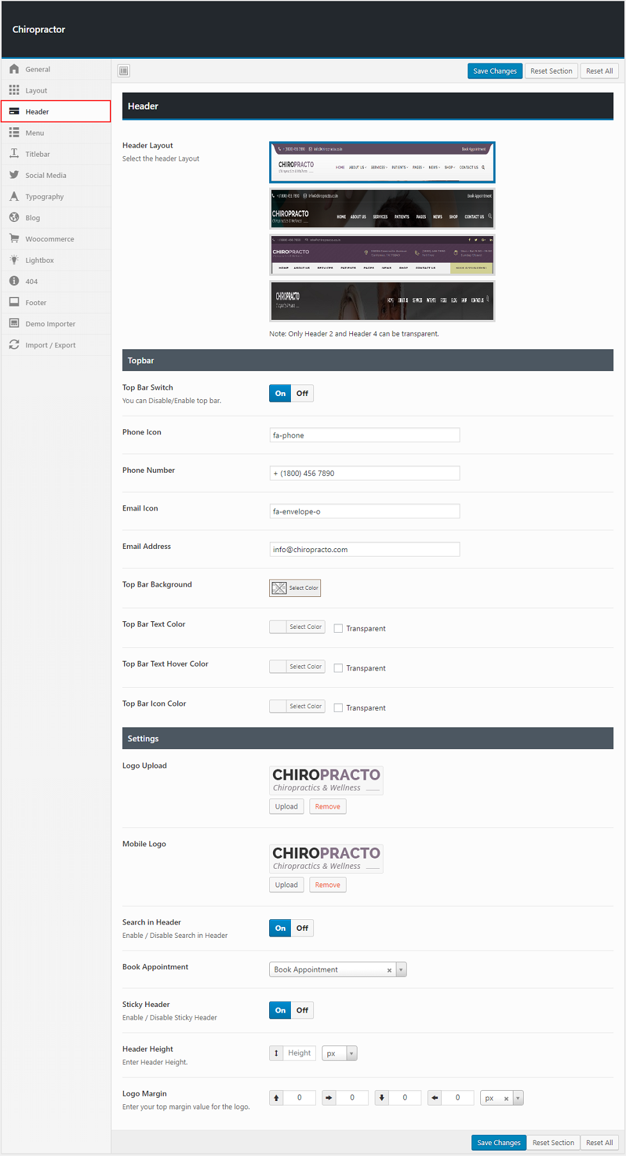Turn off the Top Bar Switch

(x=302, y=393)
